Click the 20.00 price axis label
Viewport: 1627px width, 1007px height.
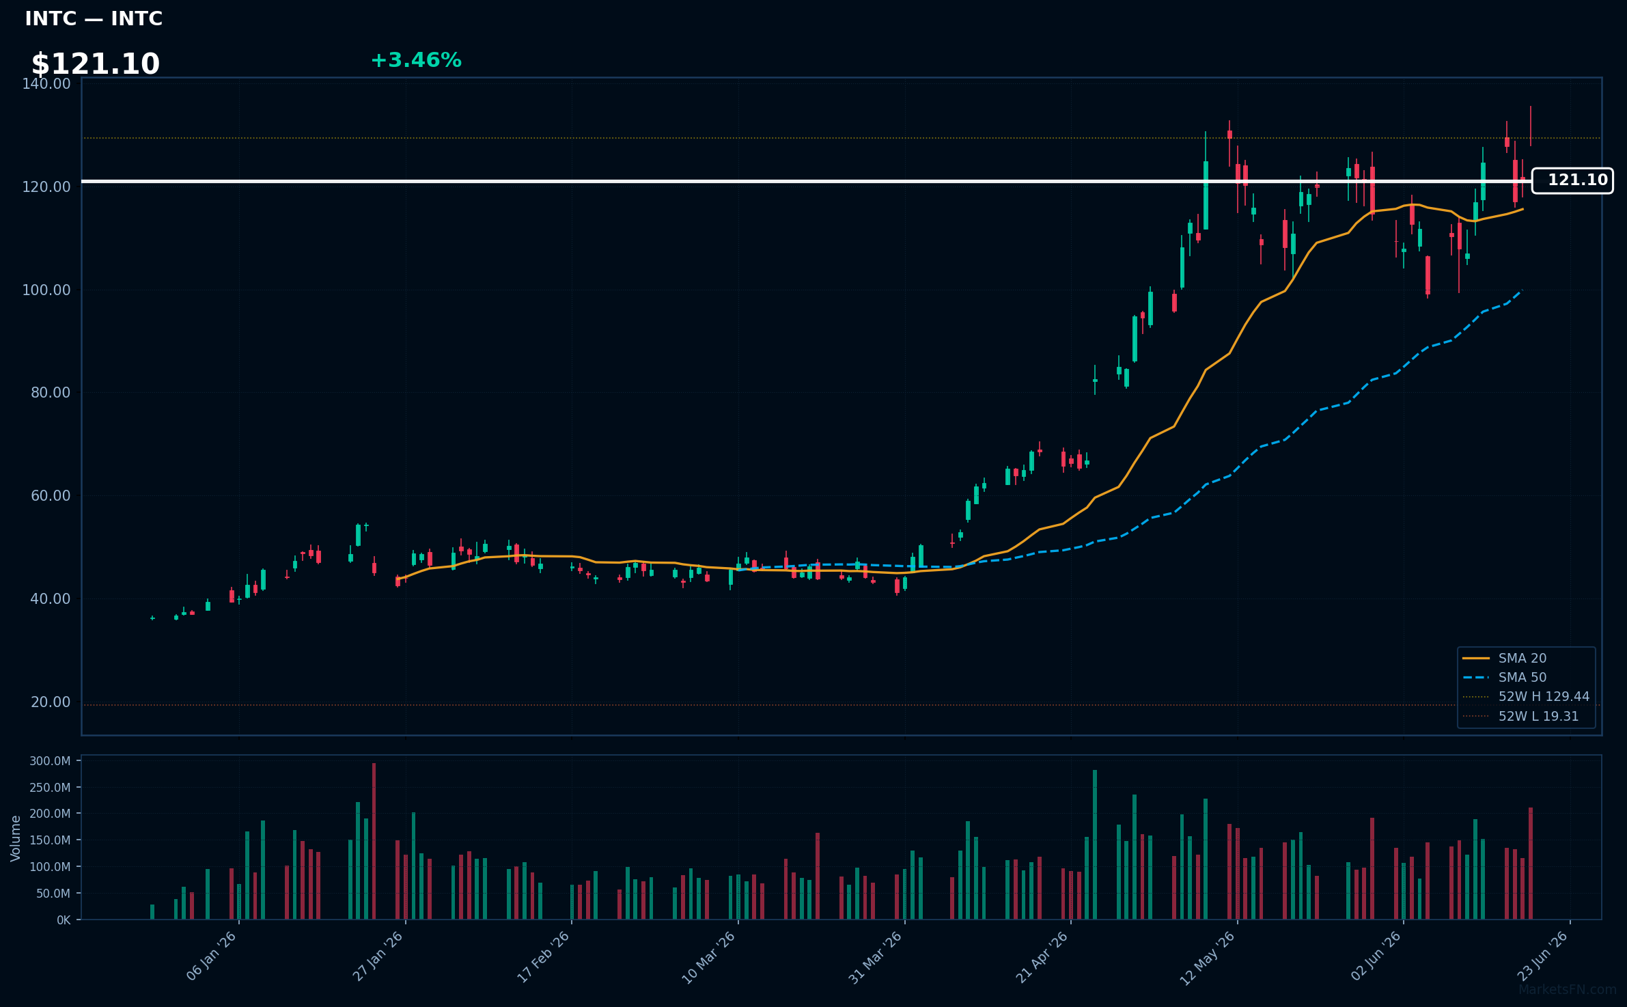click(51, 702)
